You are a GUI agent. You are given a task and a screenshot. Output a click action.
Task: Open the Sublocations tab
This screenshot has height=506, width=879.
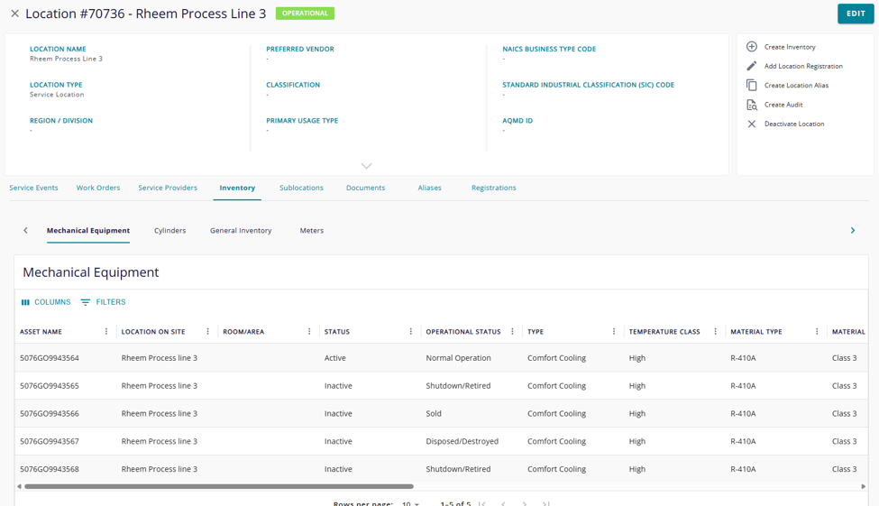(x=301, y=188)
